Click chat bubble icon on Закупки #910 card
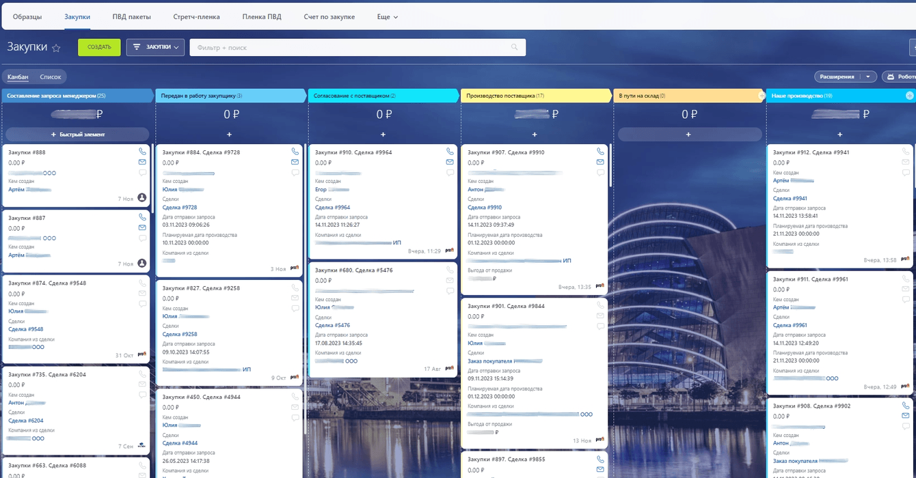 450,173
